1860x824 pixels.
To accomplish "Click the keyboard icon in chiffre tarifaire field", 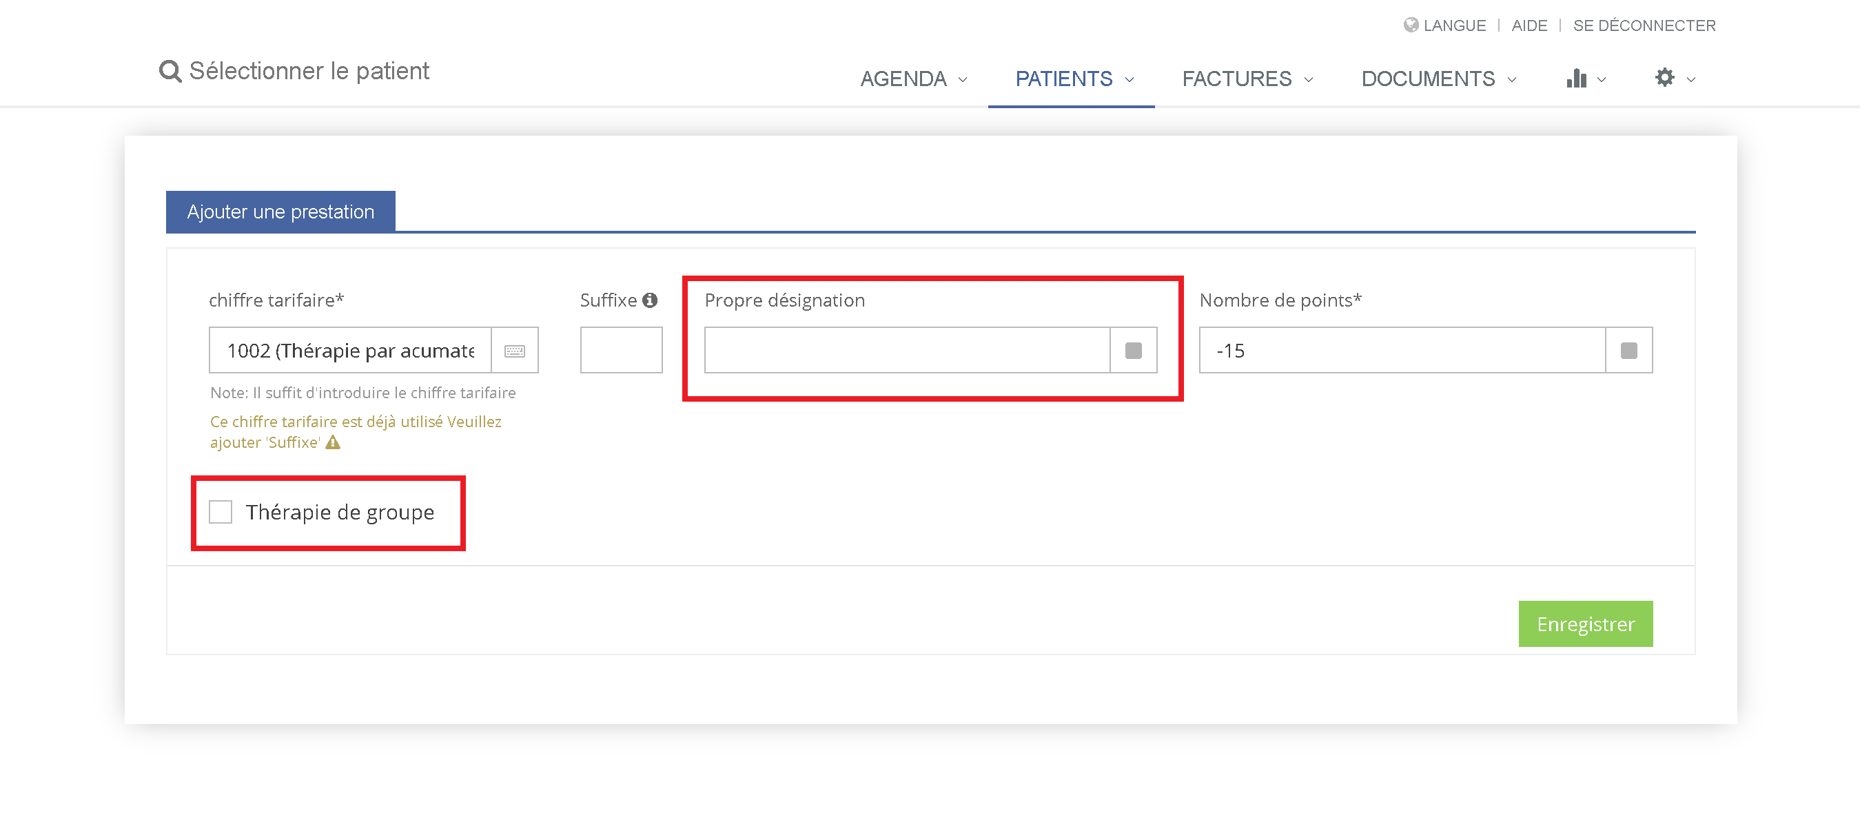I will coord(515,351).
